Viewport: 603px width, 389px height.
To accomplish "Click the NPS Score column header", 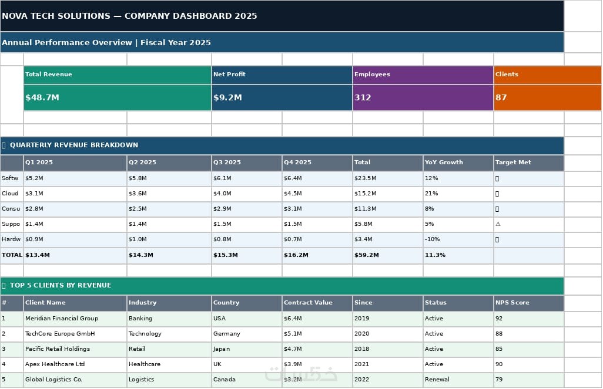I will pyautogui.click(x=529, y=303).
